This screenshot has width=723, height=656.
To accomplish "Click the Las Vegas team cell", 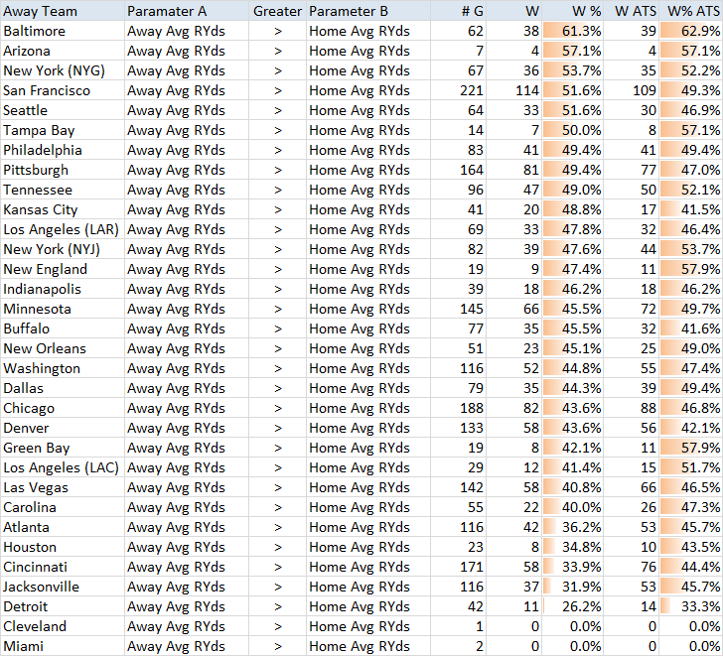I will pyautogui.click(x=63, y=487).
